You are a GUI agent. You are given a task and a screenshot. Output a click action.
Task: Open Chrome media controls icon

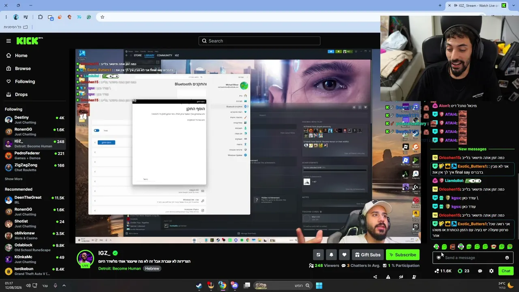pos(26,17)
